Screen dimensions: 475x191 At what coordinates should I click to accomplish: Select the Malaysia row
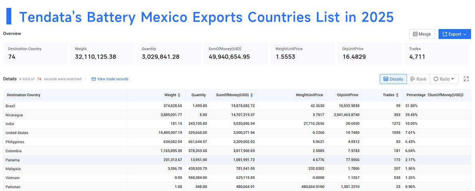(237, 169)
